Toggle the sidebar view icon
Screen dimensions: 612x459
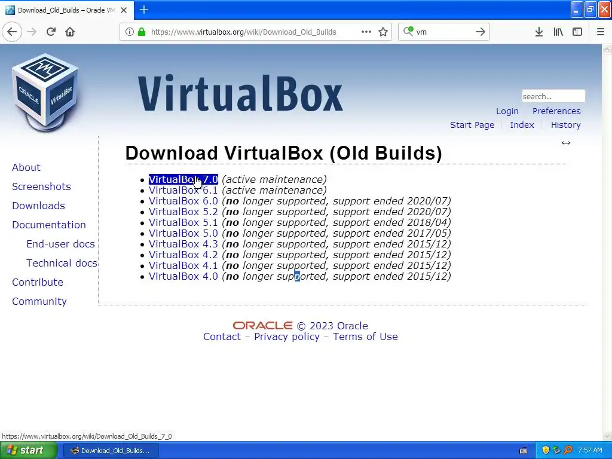pyautogui.click(x=577, y=32)
